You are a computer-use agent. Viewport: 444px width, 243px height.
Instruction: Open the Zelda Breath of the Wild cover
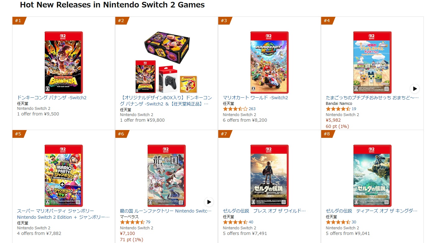coord(269,175)
